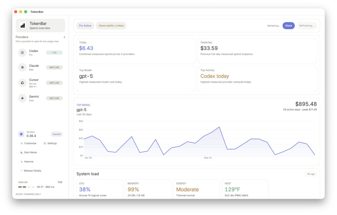Click the TOP MODEL label above chart
This screenshot has width=337, height=215.
pyautogui.click(x=83, y=105)
